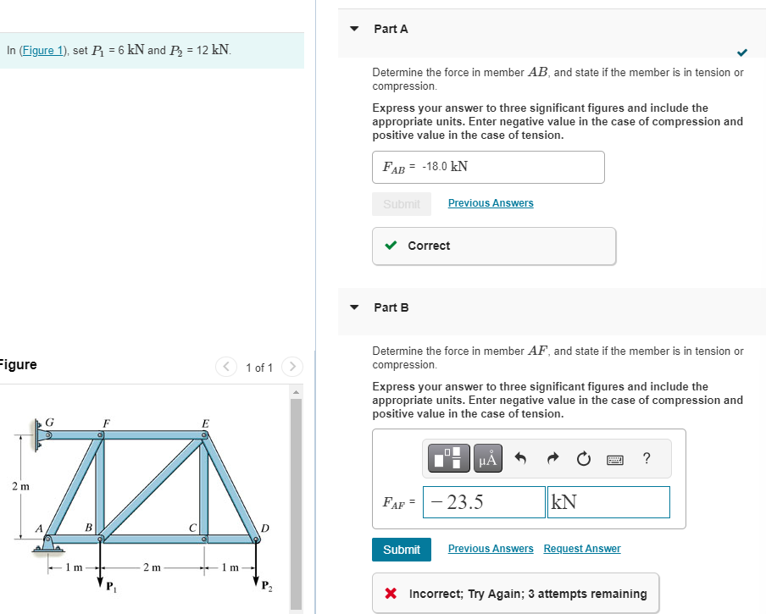Open the on-screen keyboard icon

pos(616,458)
